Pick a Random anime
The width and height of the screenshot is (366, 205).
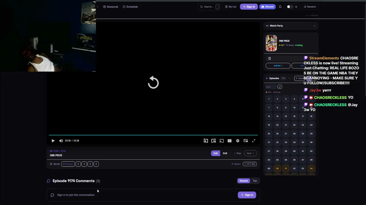click(x=310, y=7)
